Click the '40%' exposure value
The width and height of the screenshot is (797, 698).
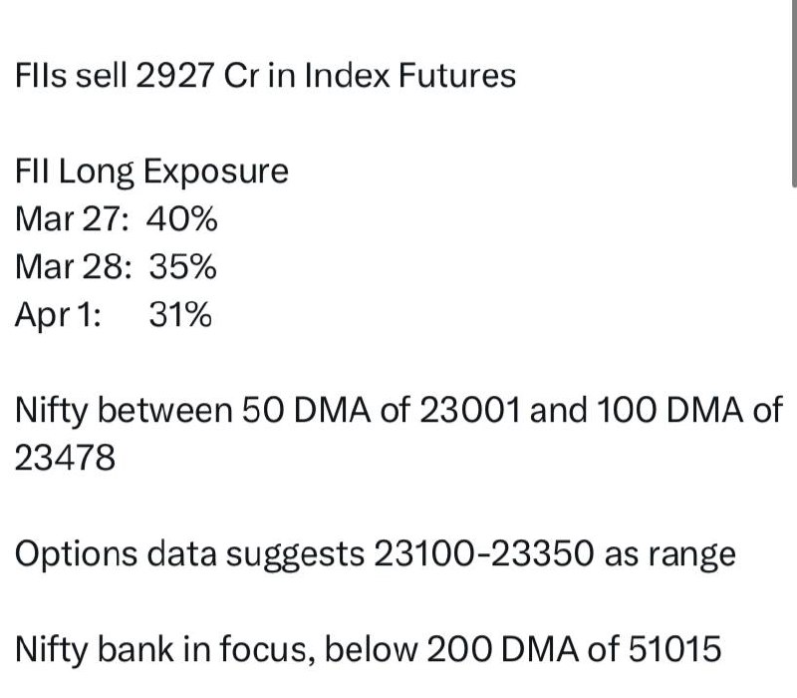tap(182, 219)
